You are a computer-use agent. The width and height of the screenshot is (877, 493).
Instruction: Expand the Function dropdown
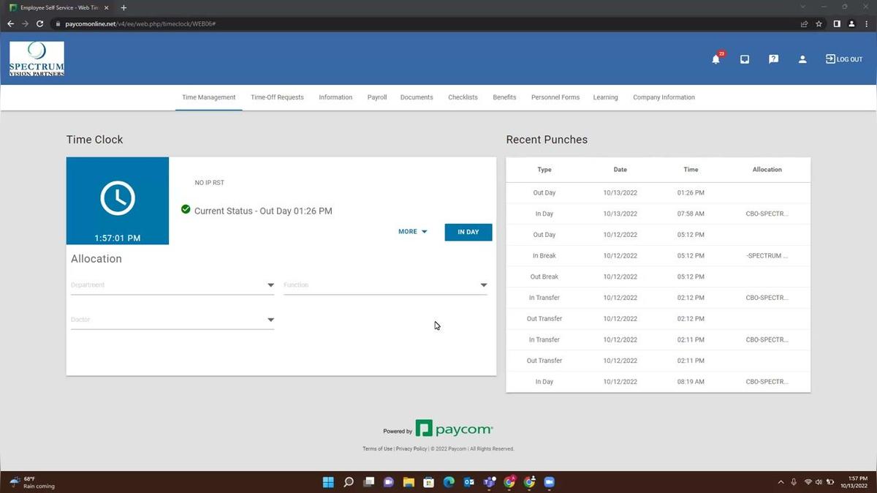[483, 285]
